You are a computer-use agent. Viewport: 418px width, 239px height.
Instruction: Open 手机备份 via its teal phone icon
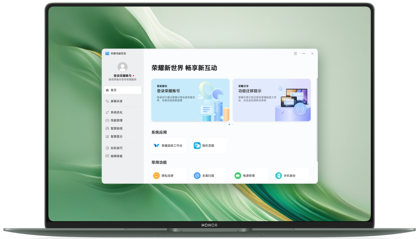click(279, 176)
